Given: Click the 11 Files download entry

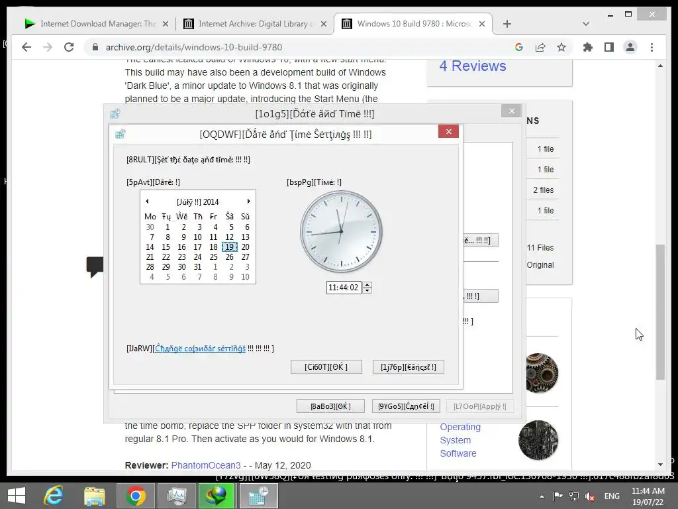Looking at the screenshot, I should pos(540,248).
